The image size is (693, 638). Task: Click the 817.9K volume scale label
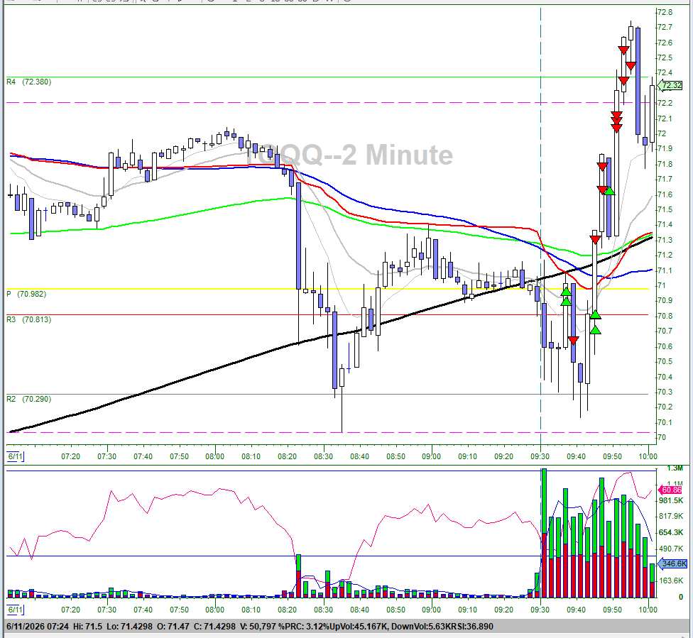click(x=672, y=516)
